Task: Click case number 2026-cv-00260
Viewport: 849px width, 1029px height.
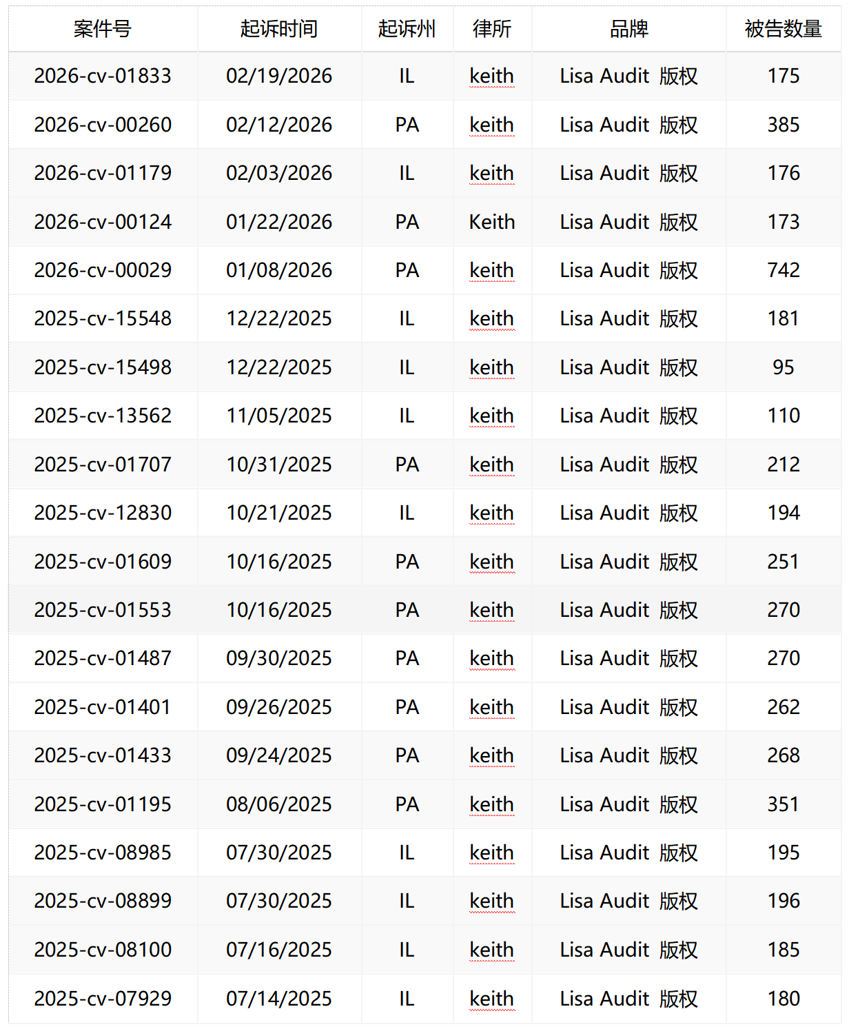Action: tap(103, 125)
